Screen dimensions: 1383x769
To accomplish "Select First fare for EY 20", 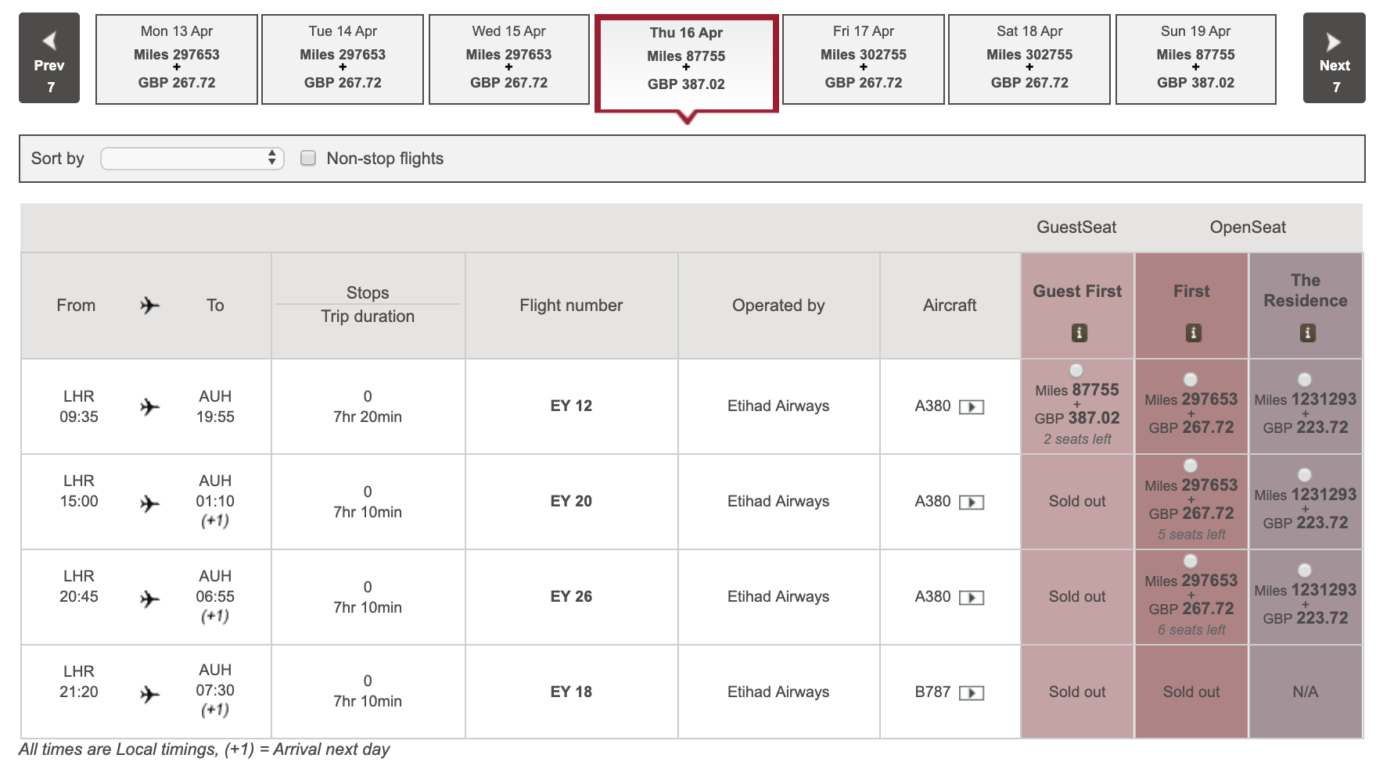I will [x=1191, y=466].
